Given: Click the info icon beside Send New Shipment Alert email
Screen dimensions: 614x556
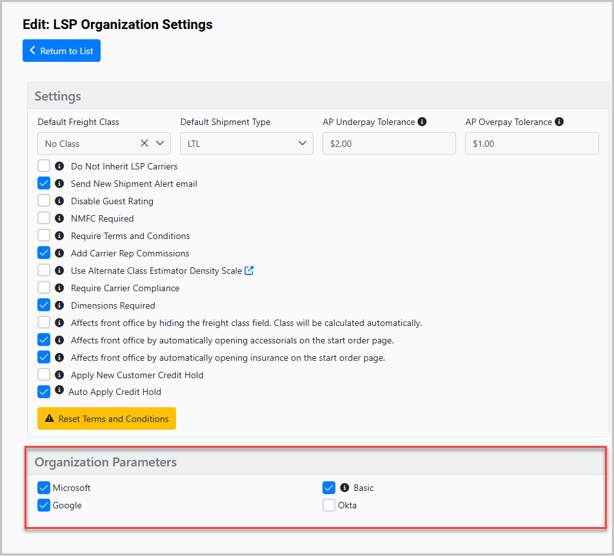Looking at the screenshot, I should click(x=59, y=184).
